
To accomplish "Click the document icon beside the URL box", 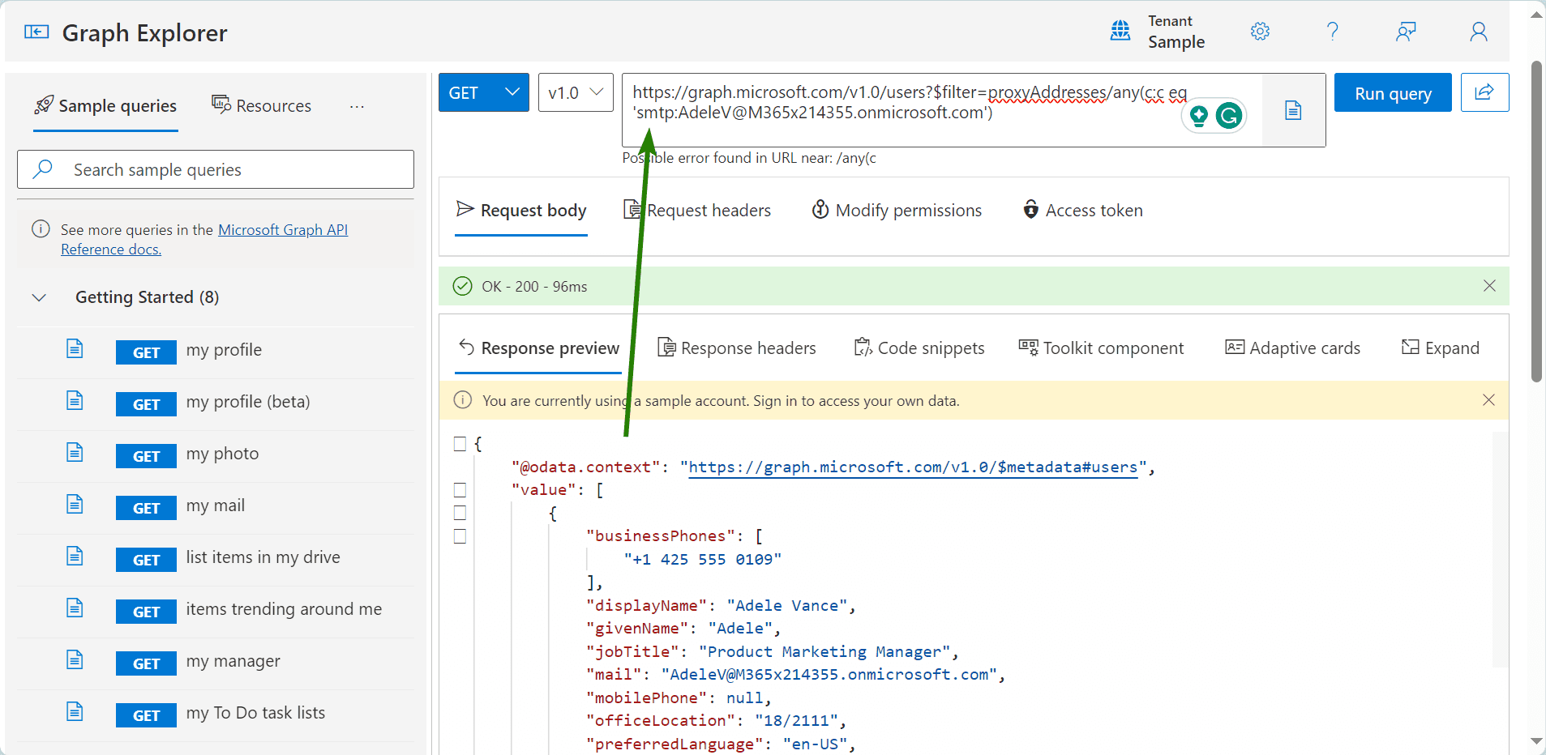I will click(x=1294, y=110).
